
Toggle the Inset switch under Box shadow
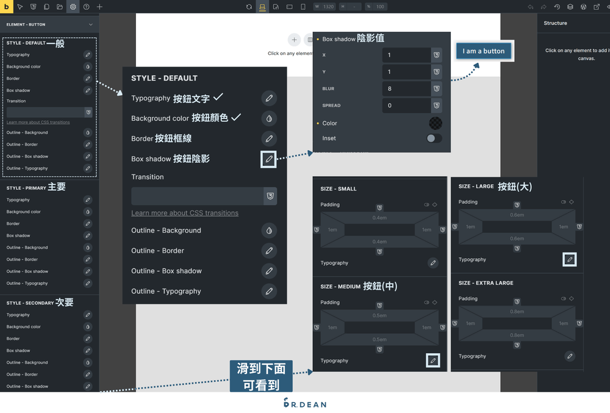pos(433,138)
